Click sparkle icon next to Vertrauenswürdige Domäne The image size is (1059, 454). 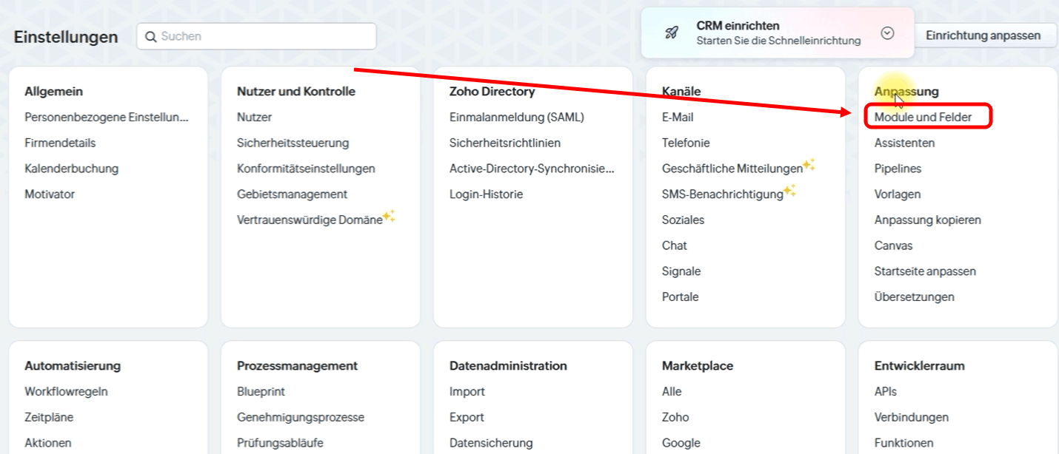coord(389,217)
